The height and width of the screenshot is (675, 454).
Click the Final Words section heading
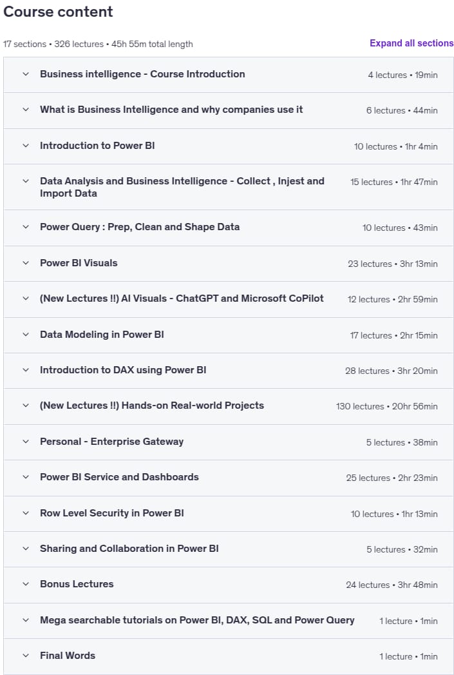[x=68, y=656]
